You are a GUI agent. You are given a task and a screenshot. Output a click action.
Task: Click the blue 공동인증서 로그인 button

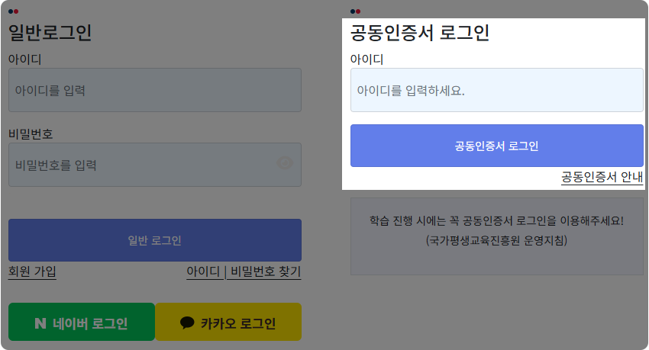(x=497, y=146)
